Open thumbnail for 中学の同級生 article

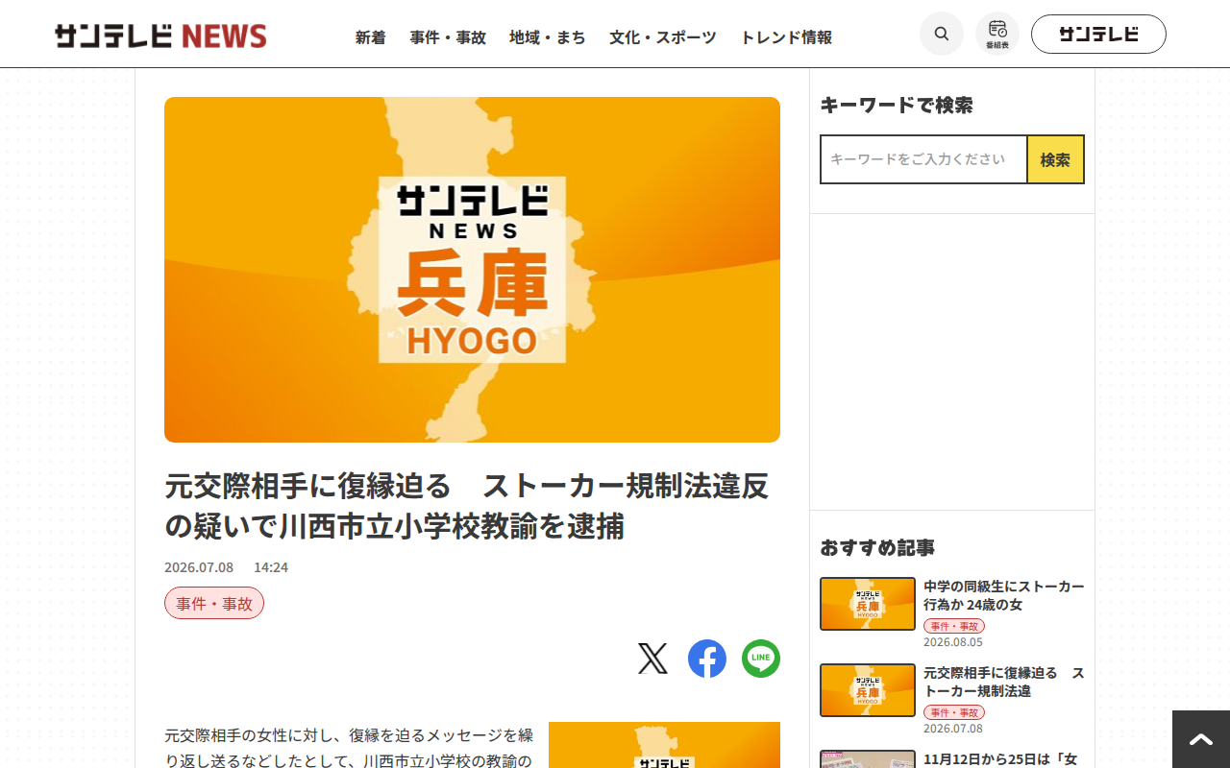868,604
